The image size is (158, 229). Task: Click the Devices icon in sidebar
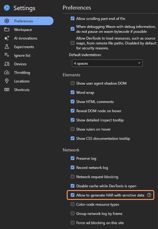tap(7, 64)
